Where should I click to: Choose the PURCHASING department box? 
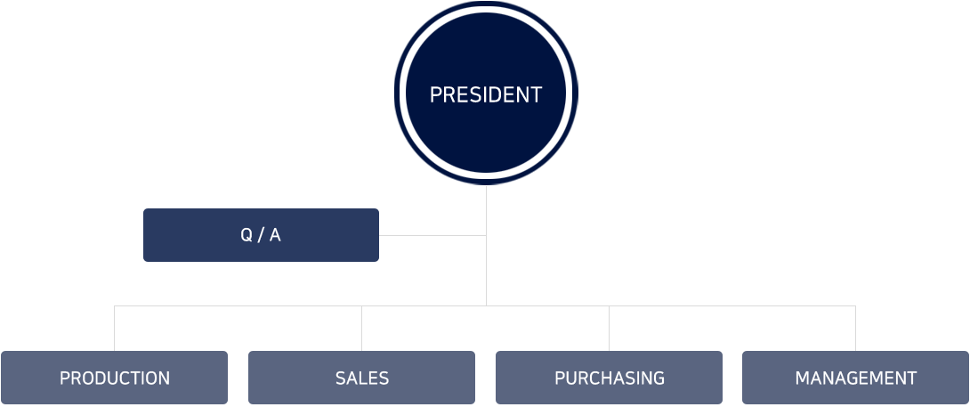(609, 378)
